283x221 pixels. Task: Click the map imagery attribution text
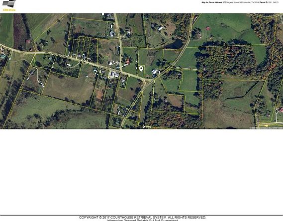click(x=266, y=128)
